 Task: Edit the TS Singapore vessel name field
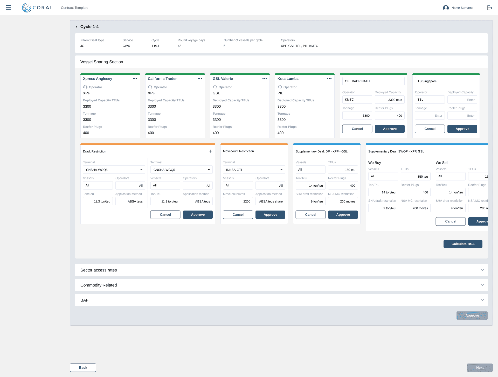coord(446,81)
